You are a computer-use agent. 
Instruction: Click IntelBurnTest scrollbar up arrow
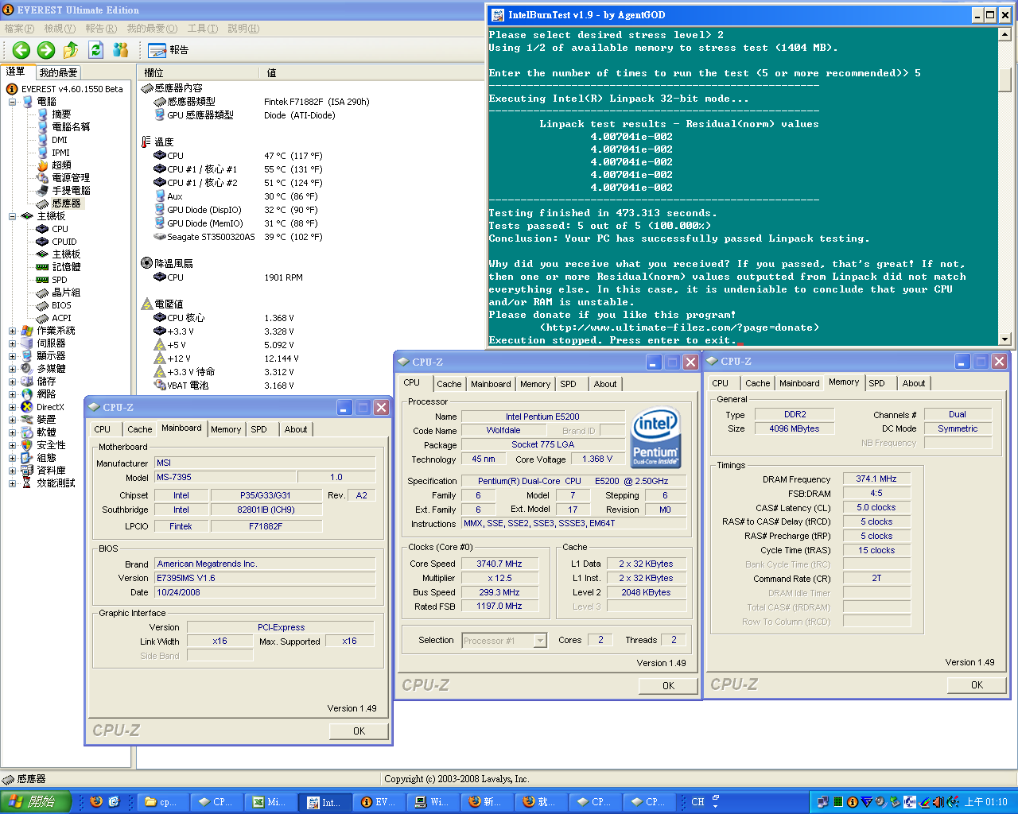pyautogui.click(x=1004, y=34)
